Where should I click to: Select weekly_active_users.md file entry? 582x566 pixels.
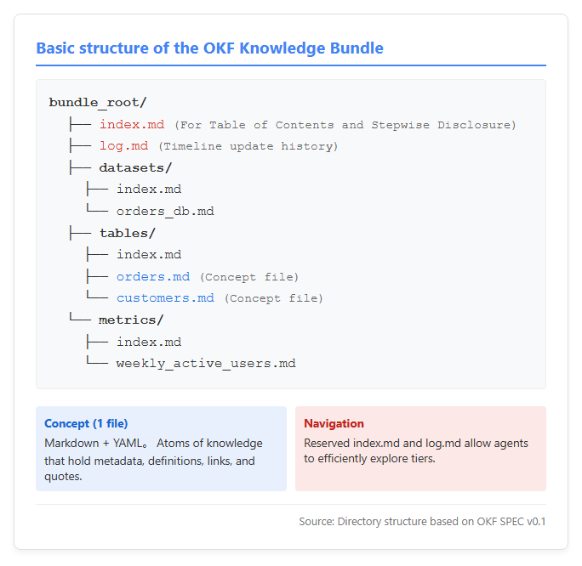(206, 364)
